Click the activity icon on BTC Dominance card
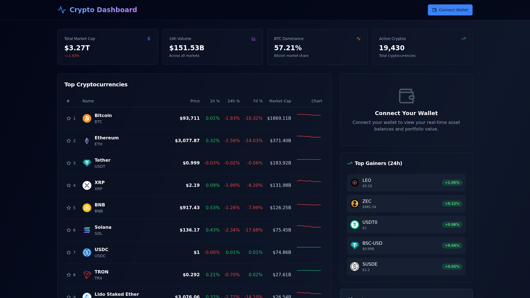 (358, 39)
